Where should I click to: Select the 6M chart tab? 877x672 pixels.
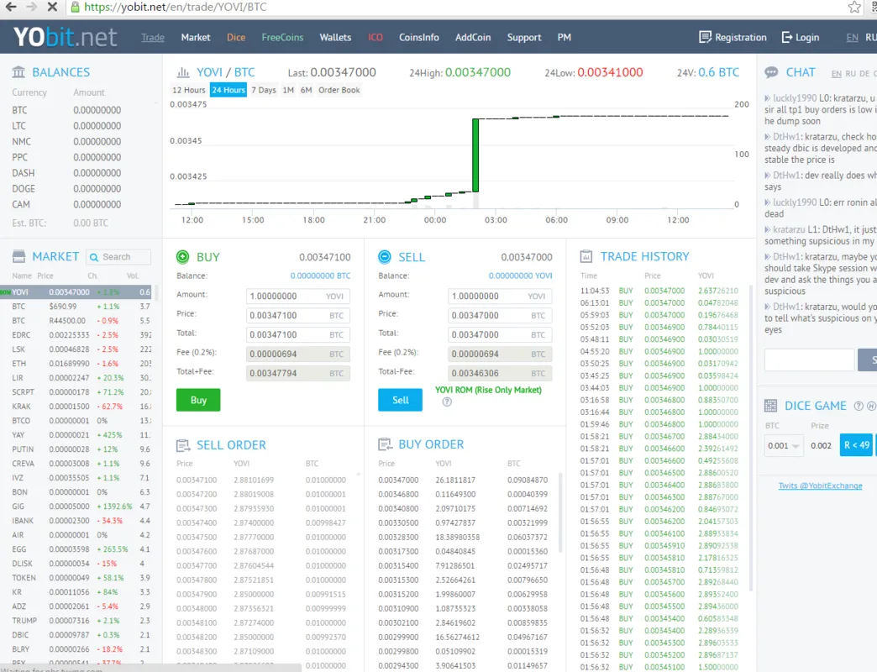[306, 90]
